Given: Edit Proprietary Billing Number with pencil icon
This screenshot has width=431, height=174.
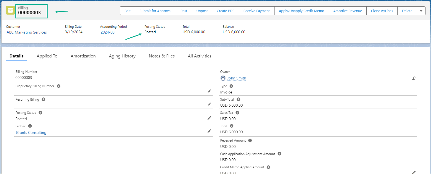Looking at the screenshot, I should tap(209, 91).
